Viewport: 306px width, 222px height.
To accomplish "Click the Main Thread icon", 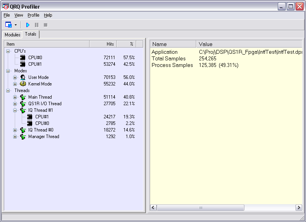I will [23, 97].
